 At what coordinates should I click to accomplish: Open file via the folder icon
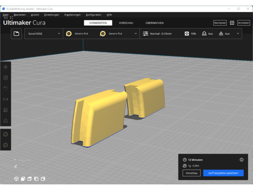(x=17, y=34)
